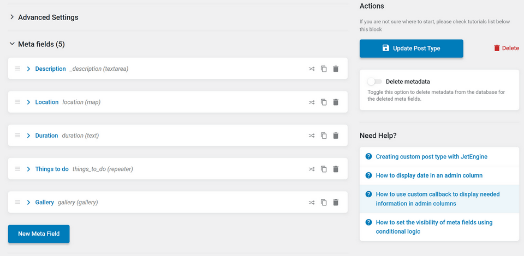Open the custom callback admin columns tutorial
This screenshot has width=524, height=256.
pyautogui.click(x=438, y=199)
